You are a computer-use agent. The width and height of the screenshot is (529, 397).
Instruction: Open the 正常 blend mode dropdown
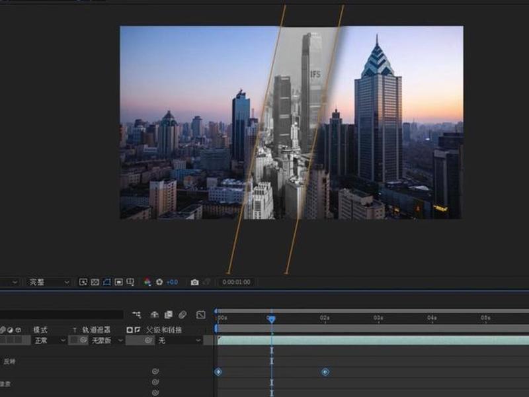[49, 340]
